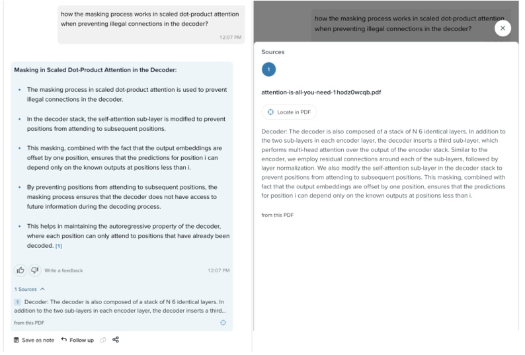
Task: Click the thumbs up icon
Action: 20,270
